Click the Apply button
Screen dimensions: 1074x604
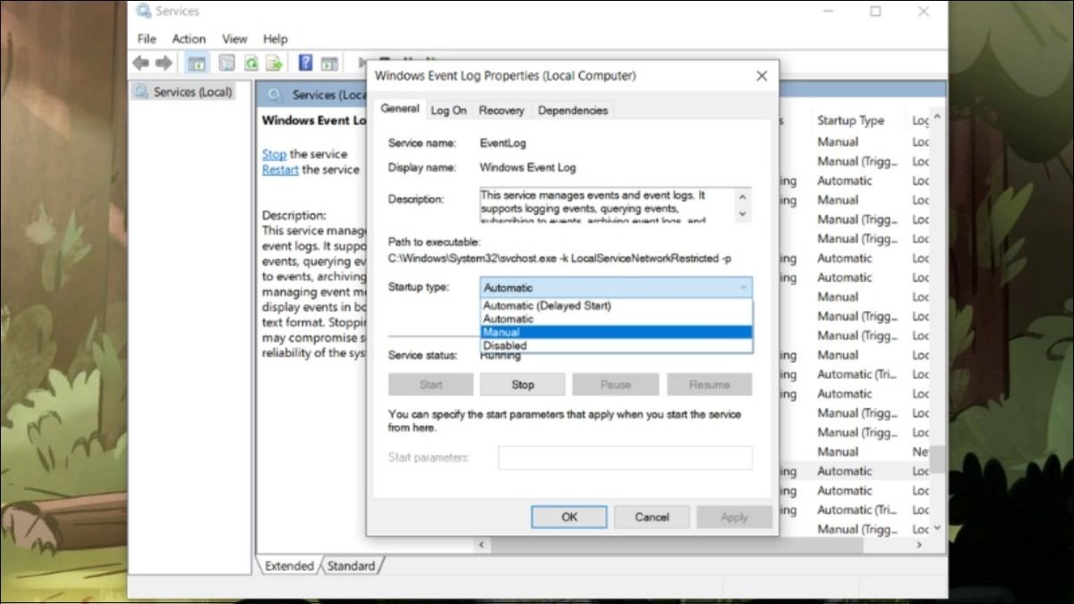pyautogui.click(x=734, y=516)
